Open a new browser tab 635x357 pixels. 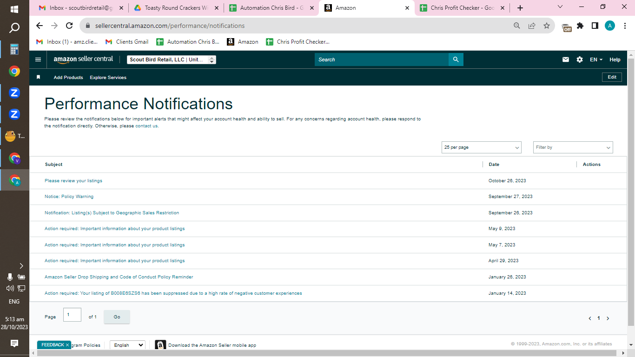click(x=520, y=8)
